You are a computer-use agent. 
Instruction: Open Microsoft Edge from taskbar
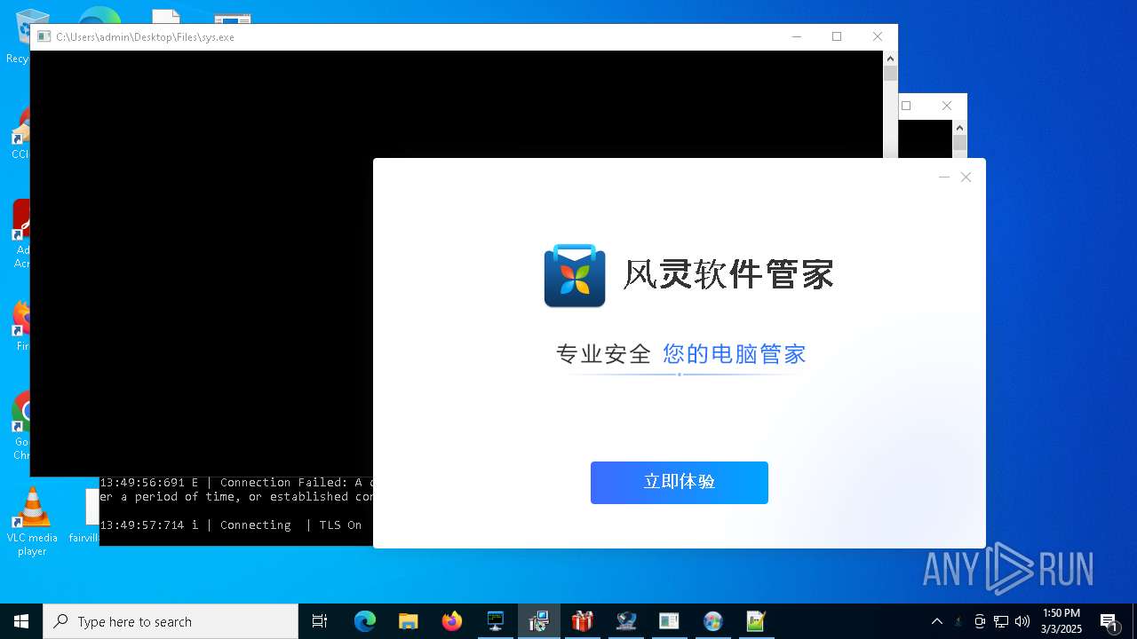(365, 621)
